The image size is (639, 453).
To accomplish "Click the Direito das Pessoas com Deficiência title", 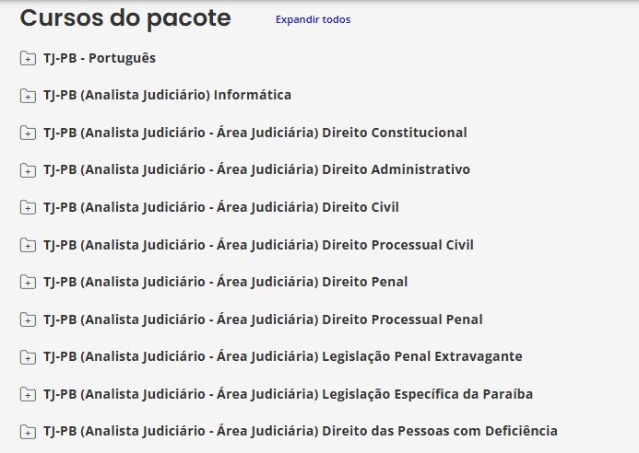I will pyautogui.click(x=300, y=431).
